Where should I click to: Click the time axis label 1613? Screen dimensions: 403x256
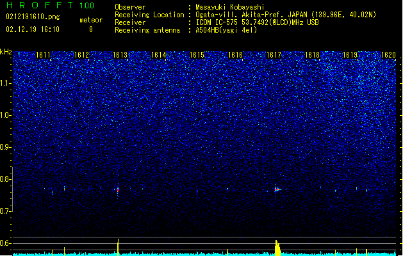[x=120, y=55]
